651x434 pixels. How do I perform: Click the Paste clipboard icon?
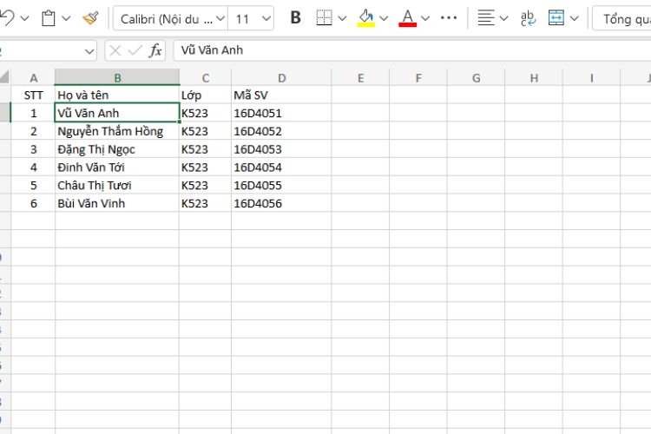point(49,18)
